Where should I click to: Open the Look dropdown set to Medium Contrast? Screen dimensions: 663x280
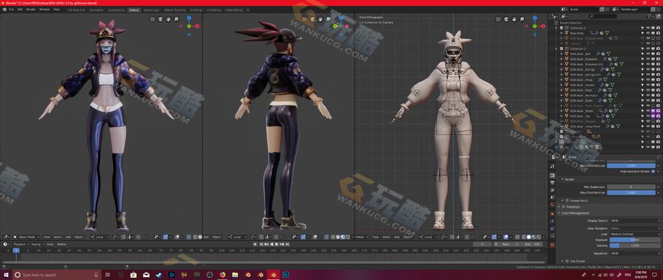(x=635, y=234)
